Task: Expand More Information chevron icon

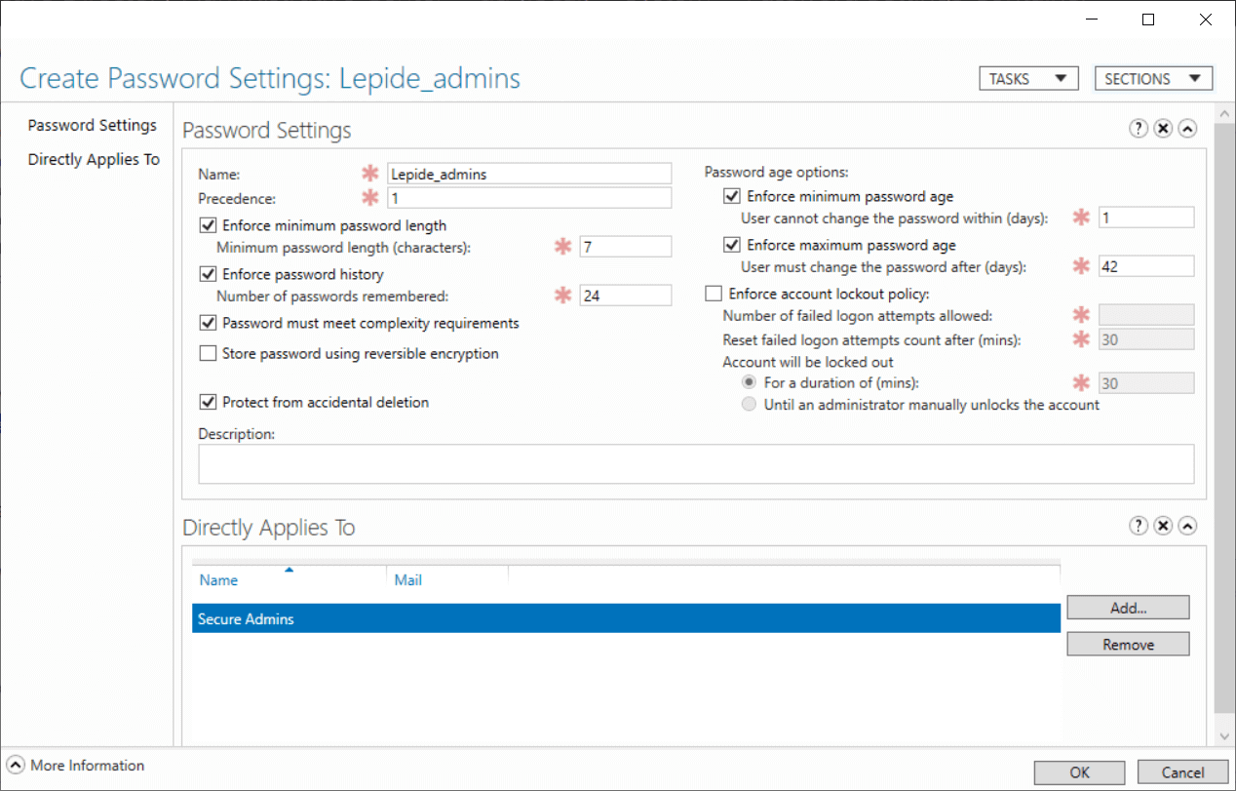Action: [16, 766]
